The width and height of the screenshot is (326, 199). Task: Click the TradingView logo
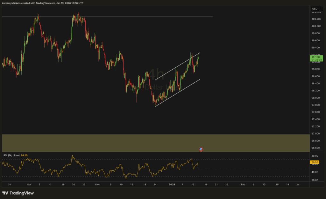pos(18,193)
